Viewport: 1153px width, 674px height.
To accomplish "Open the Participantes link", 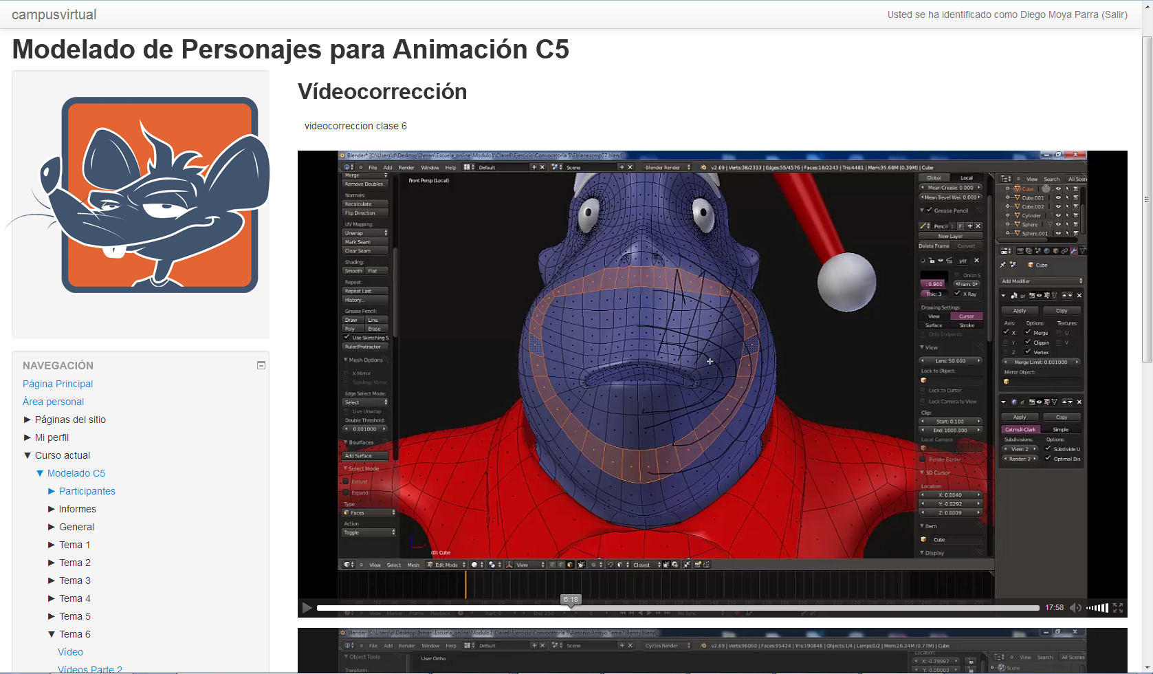I will 87,491.
